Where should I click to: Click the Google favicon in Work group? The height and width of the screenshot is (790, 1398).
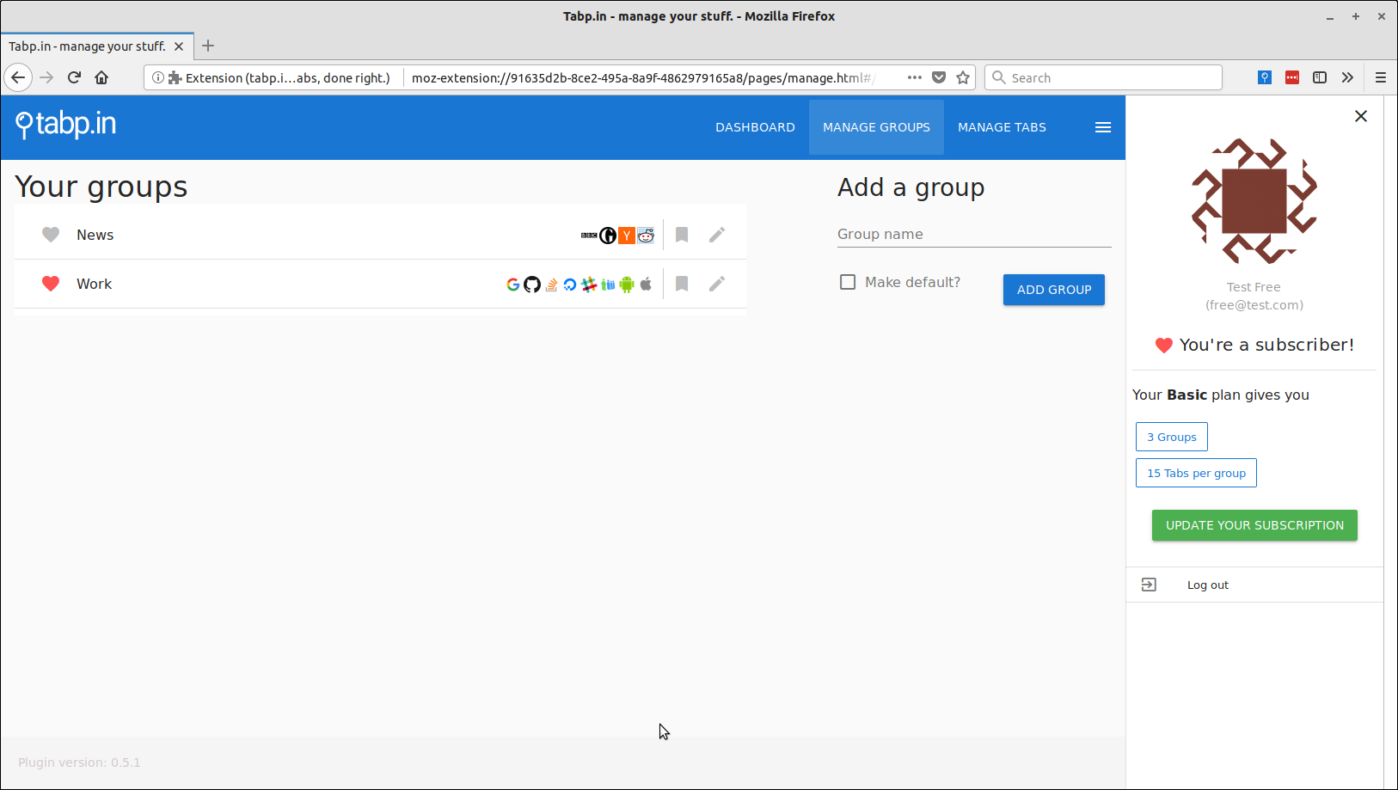coord(513,285)
